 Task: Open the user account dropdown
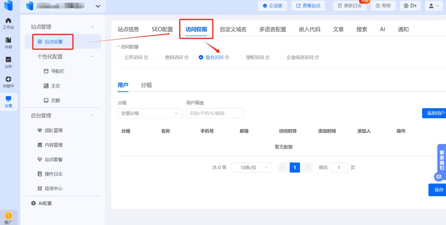pyautogui.click(x=434, y=6)
